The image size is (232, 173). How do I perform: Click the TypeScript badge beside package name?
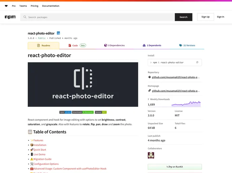coord(58,33)
